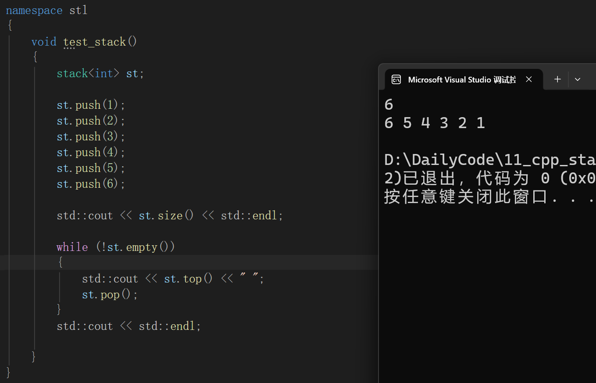Screen dimensions: 596x383
Task: Click the final 'std::cout << std::endl;' line
Action: (x=129, y=326)
